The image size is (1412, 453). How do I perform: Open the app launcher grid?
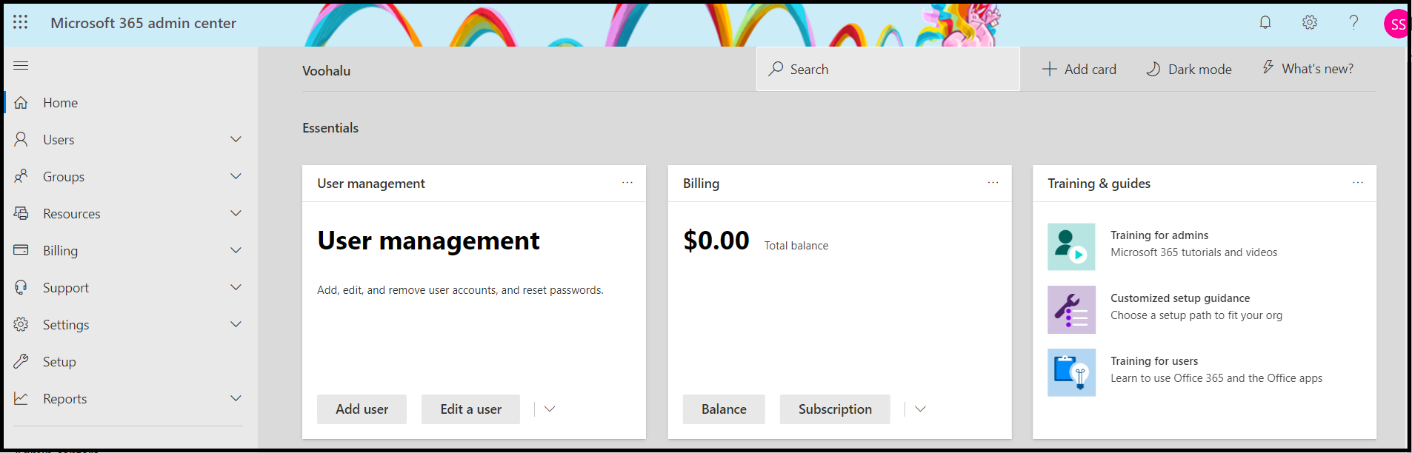(21, 22)
